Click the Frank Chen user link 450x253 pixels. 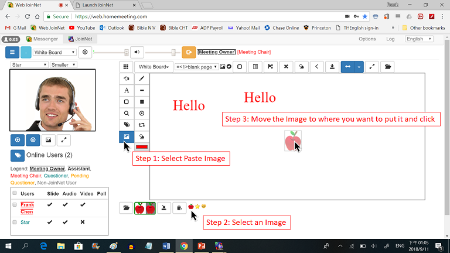click(x=27, y=208)
